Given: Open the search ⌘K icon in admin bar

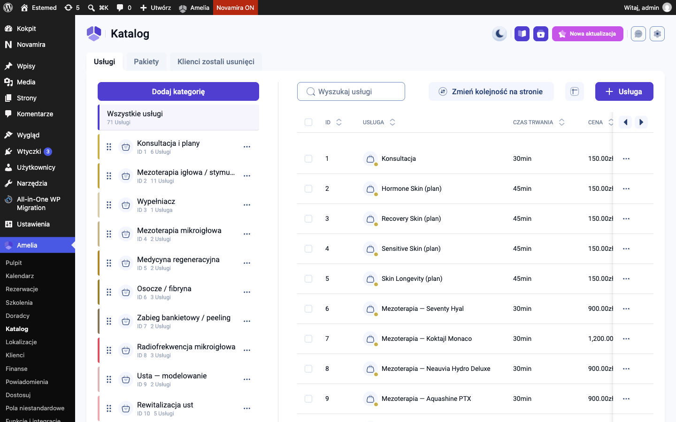Looking at the screenshot, I should [x=98, y=8].
